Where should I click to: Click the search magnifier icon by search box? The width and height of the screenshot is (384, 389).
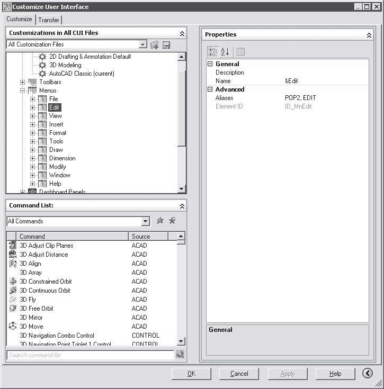pyautogui.click(x=180, y=355)
